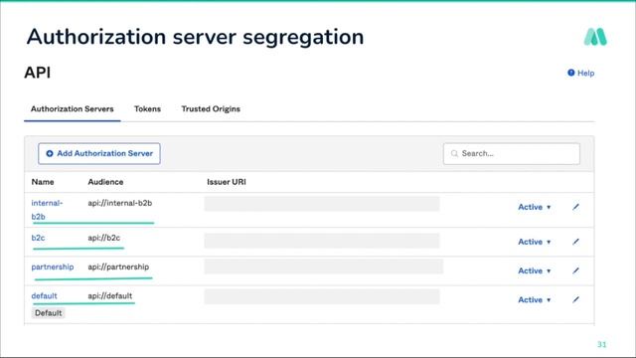Edit partnership server with pencil icon
The height and width of the screenshot is (358, 636).
575,270
